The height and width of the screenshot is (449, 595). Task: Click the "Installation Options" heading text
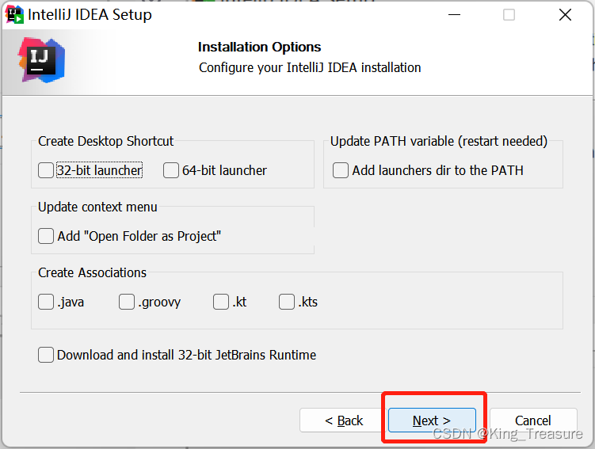(x=260, y=47)
